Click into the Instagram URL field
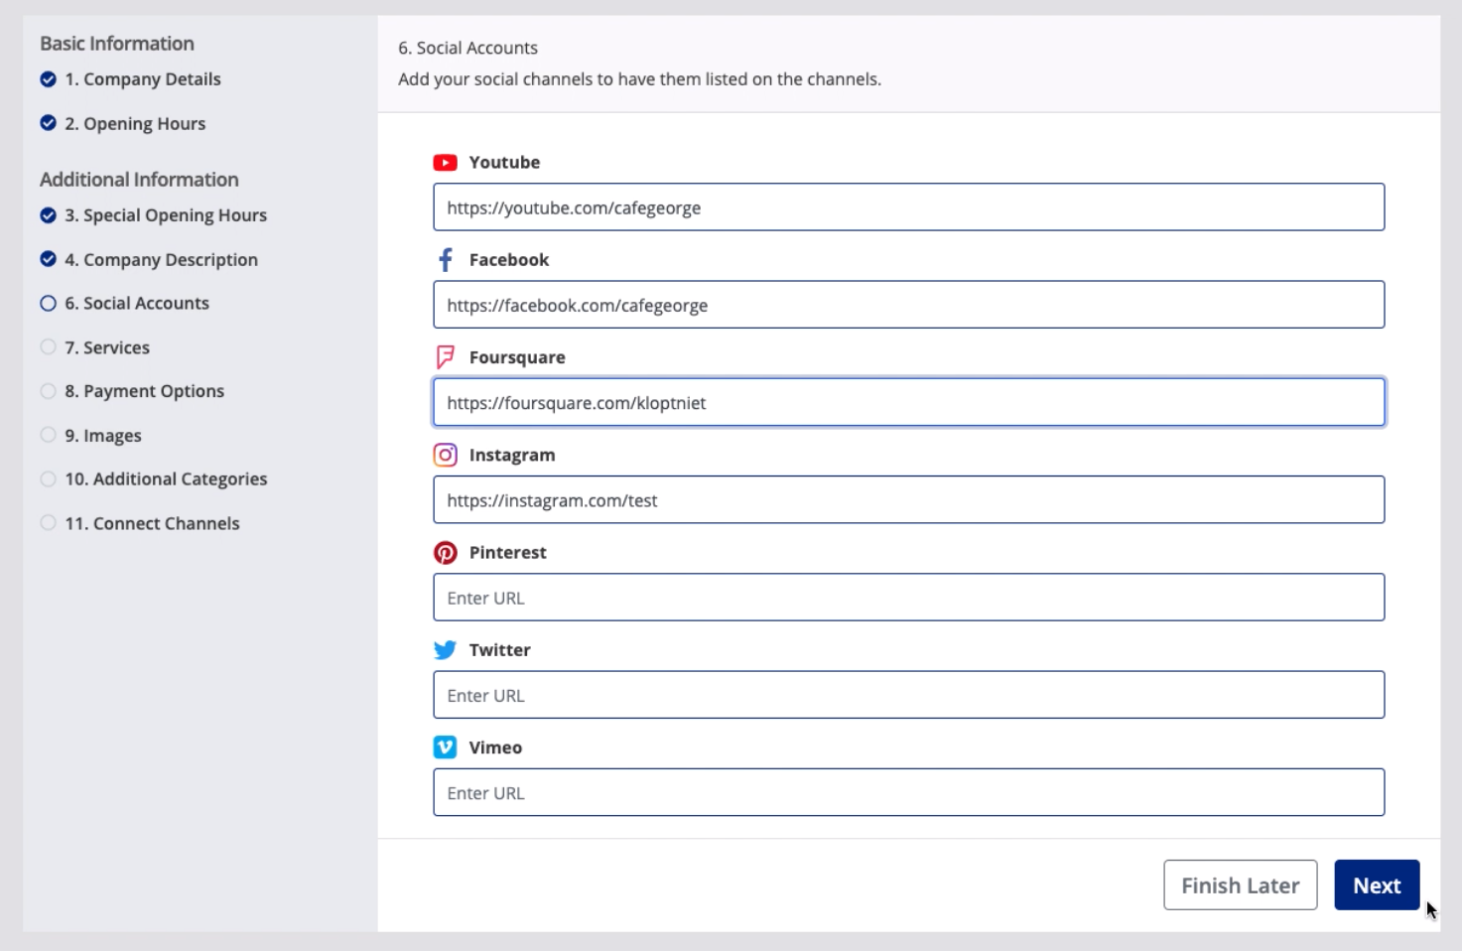This screenshot has width=1462, height=951. coord(909,499)
